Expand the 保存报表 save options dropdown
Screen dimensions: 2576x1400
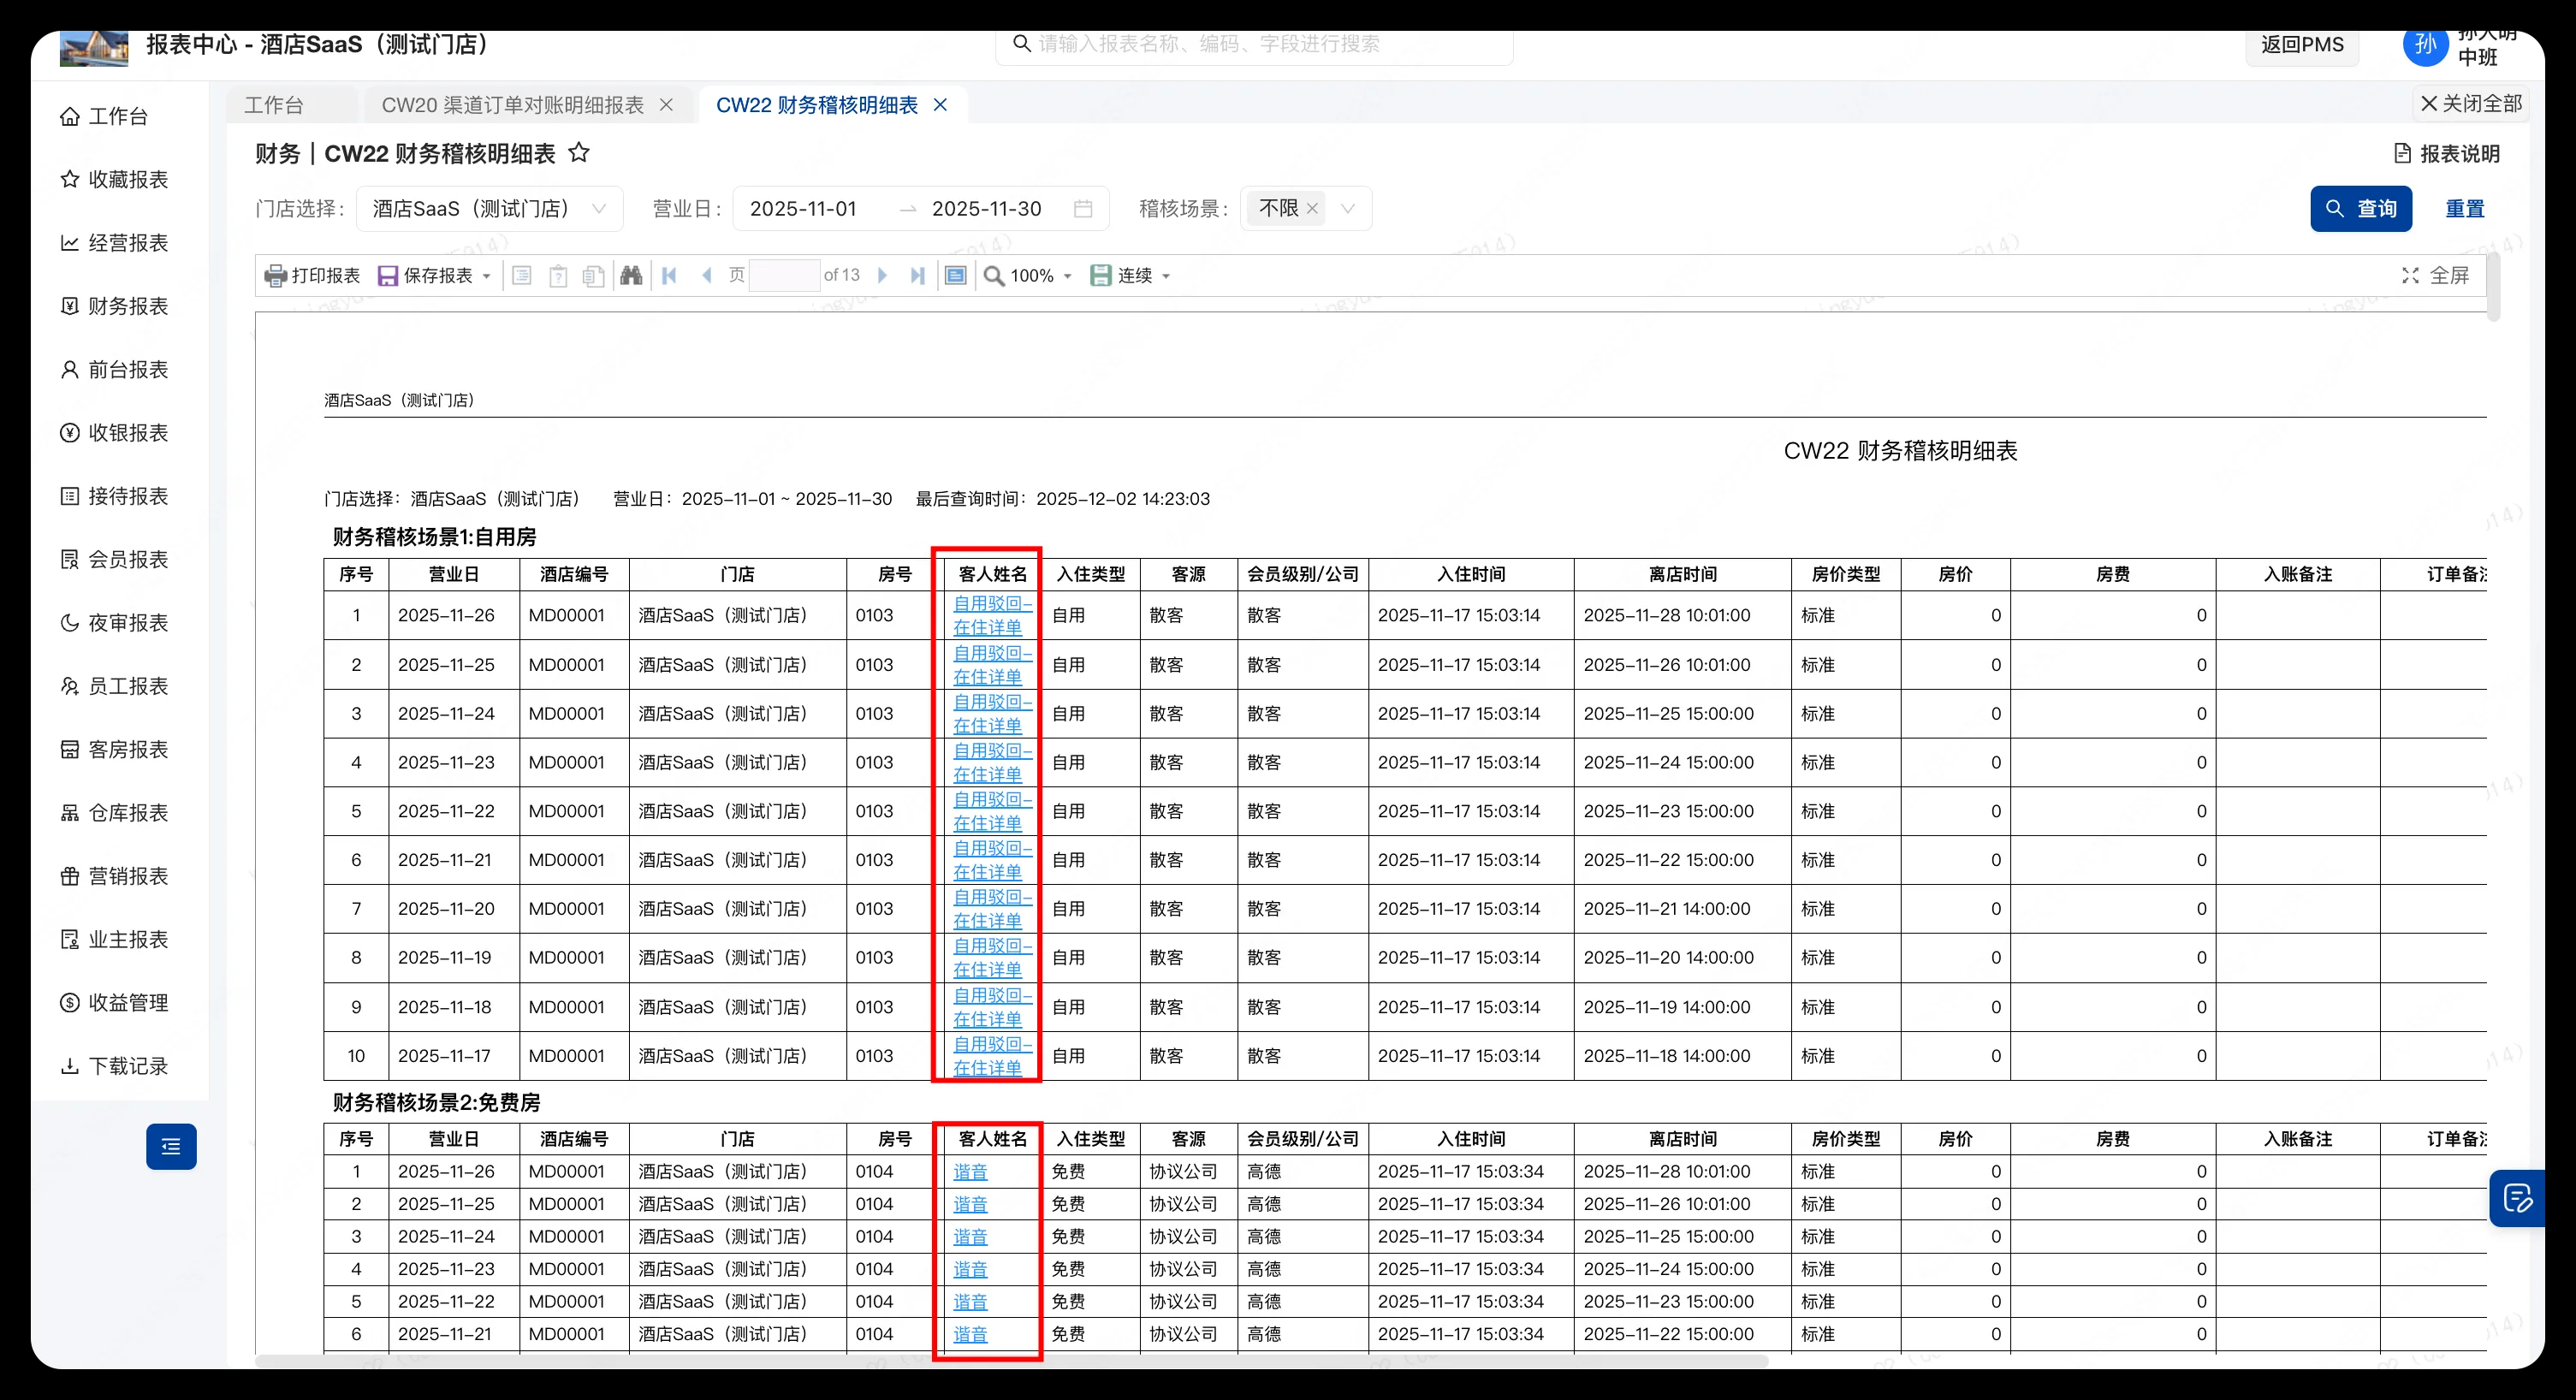click(487, 276)
